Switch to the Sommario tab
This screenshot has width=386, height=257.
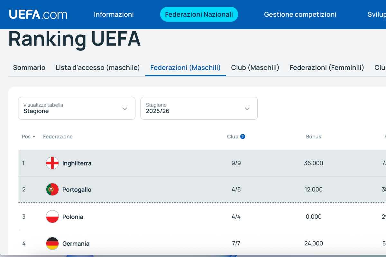29,67
